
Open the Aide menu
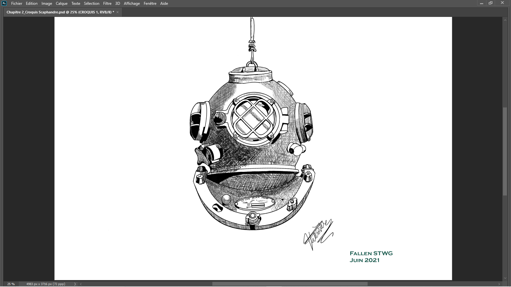pos(164,4)
